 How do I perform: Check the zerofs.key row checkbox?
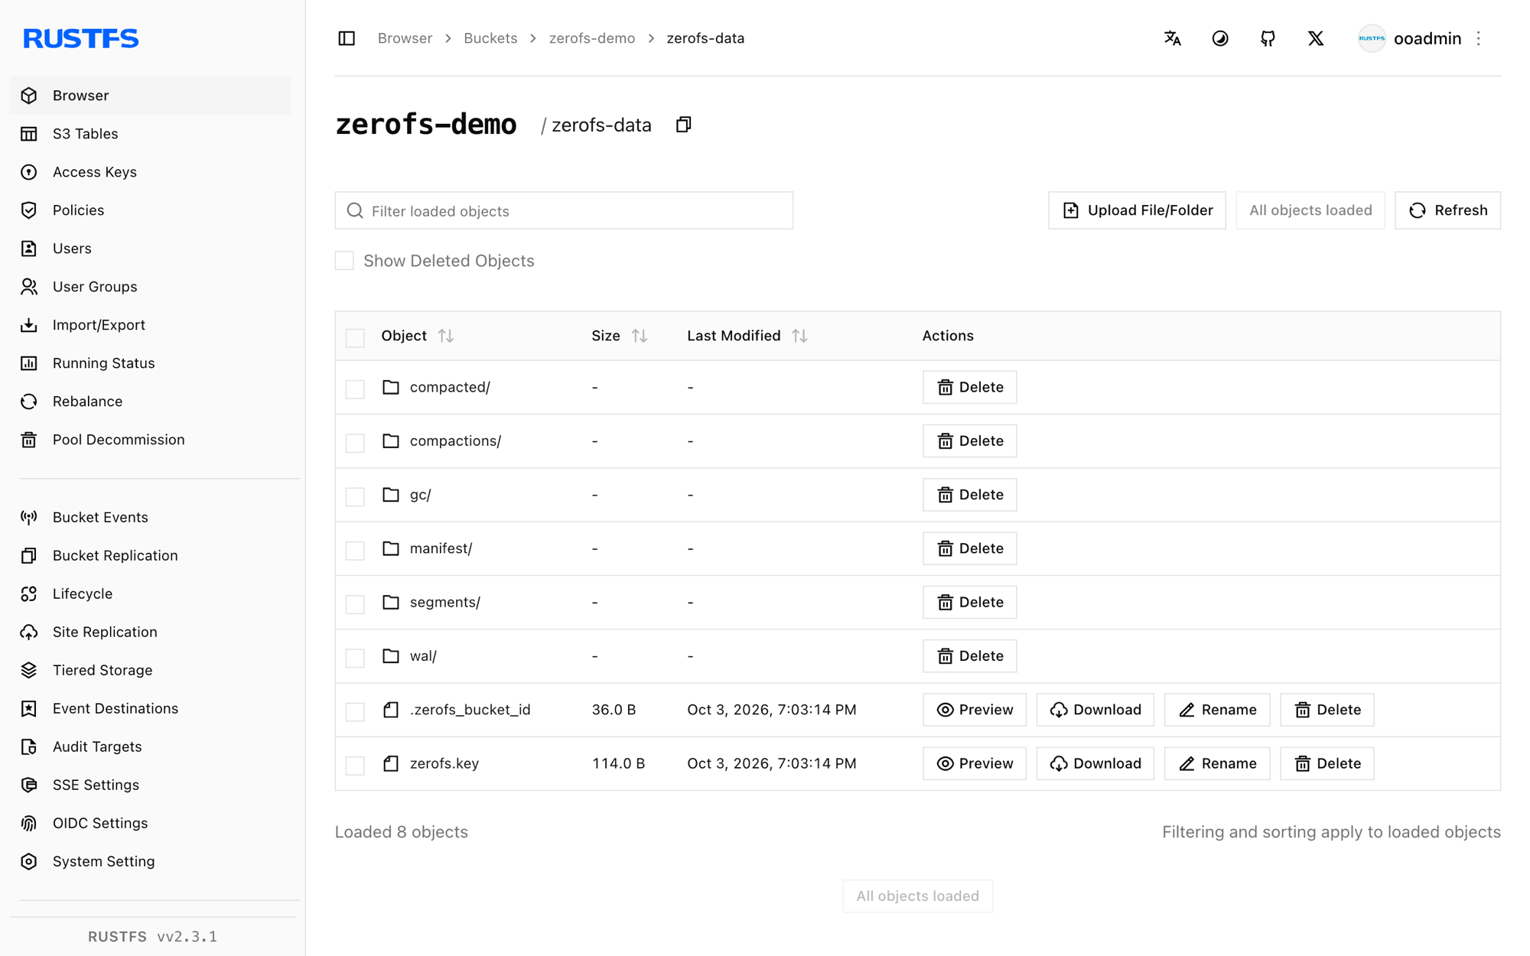355,765
